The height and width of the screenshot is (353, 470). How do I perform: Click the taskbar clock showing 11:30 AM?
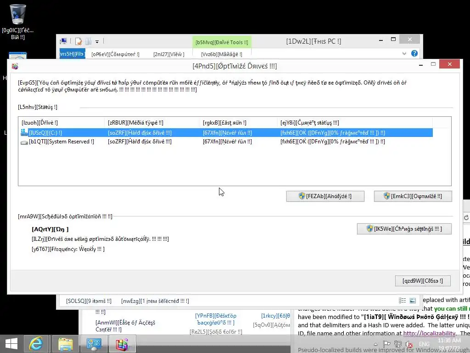(449, 344)
